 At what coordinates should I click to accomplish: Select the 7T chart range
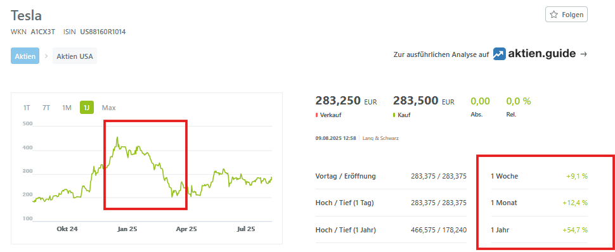pyautogui.click(x=46, y=108)
